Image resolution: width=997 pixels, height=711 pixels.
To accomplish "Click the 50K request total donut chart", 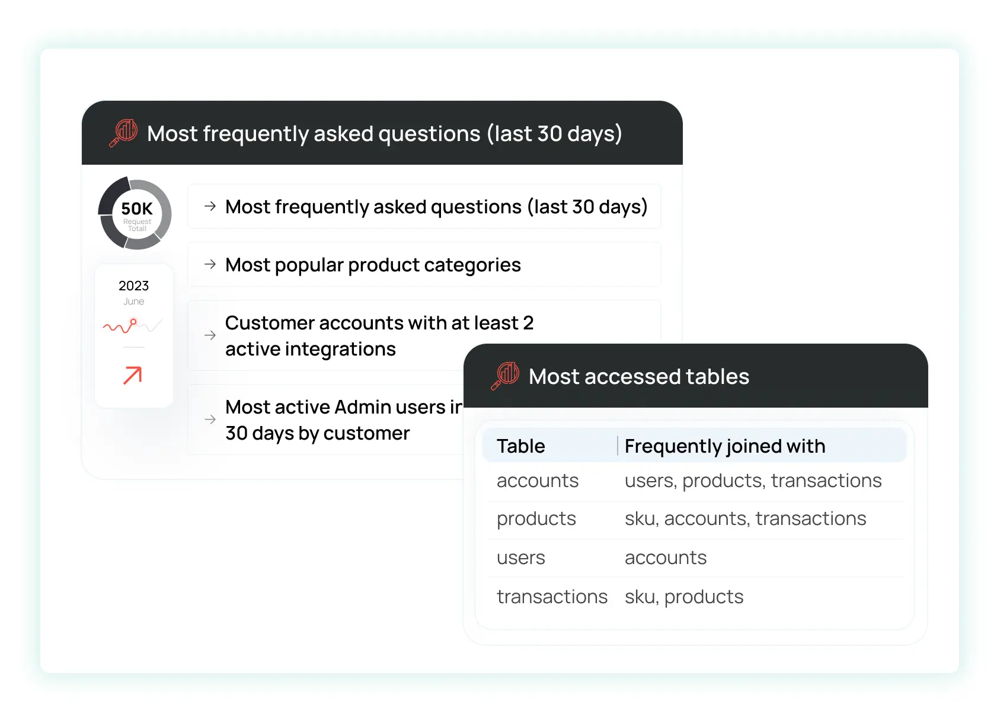I will click(x=135, y=213).
